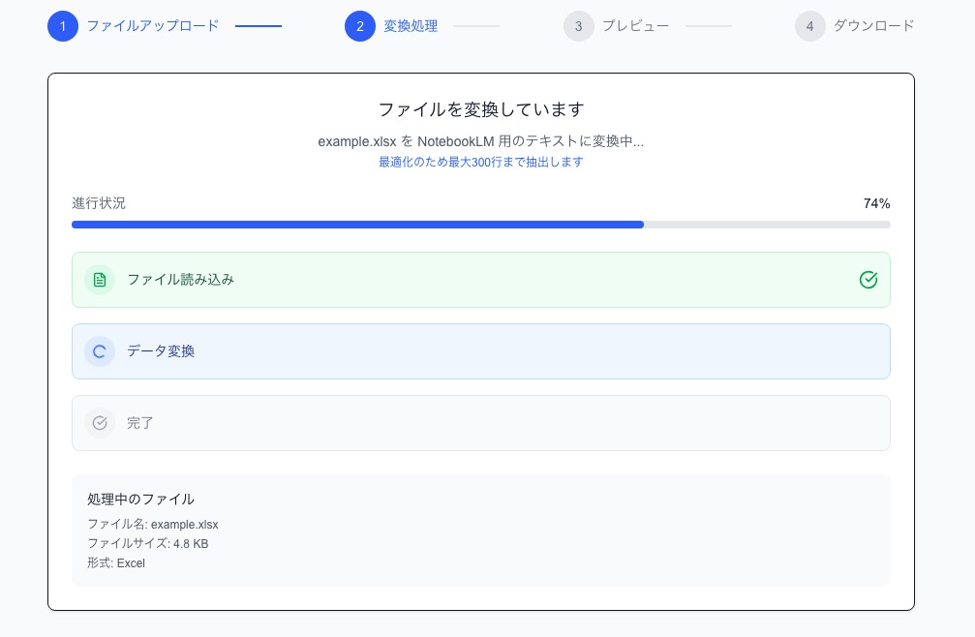The image size is (975, 637).
Task: Select the 変換処理 step label
Action: 411,26
